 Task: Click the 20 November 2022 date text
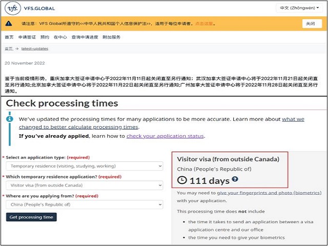tap(25, 63)
